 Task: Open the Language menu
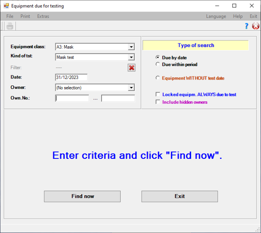click(216, 16)
